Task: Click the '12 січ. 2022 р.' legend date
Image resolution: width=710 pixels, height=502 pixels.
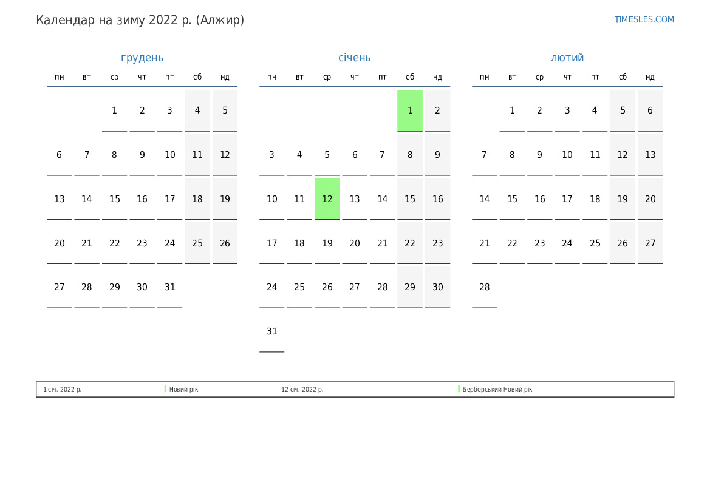Action: (302, 389)
